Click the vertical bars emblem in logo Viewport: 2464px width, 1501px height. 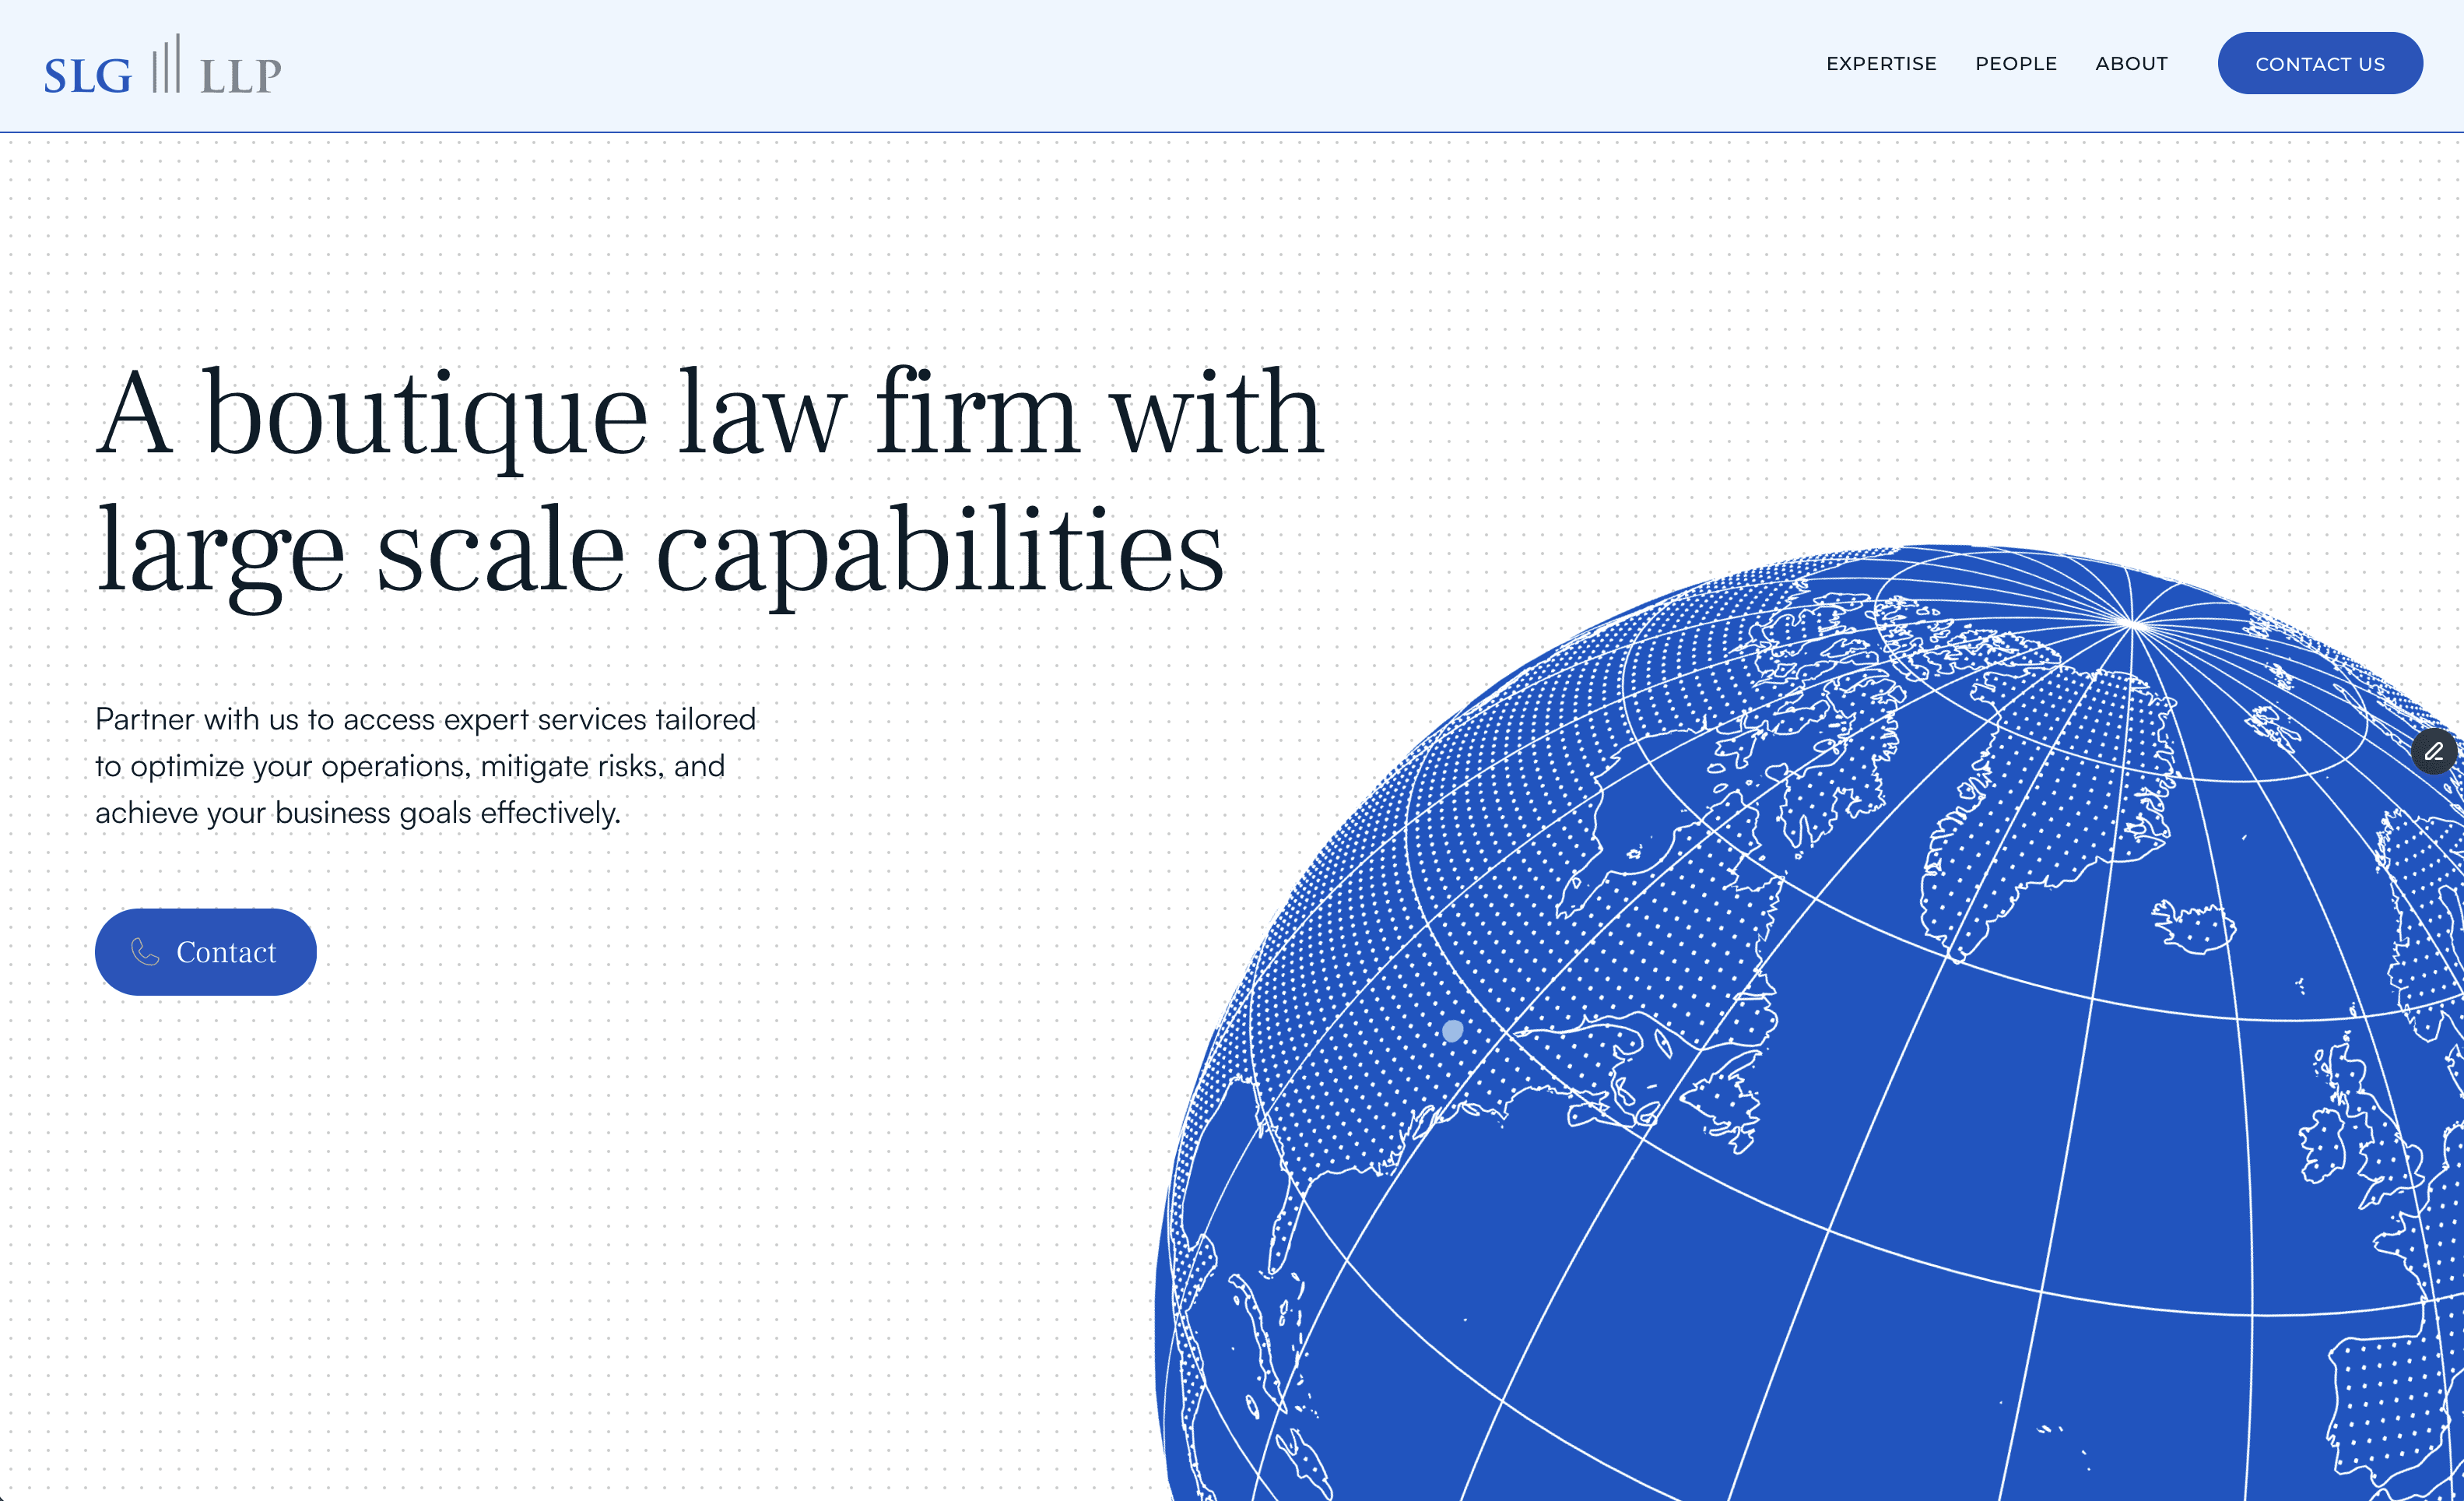166,65
